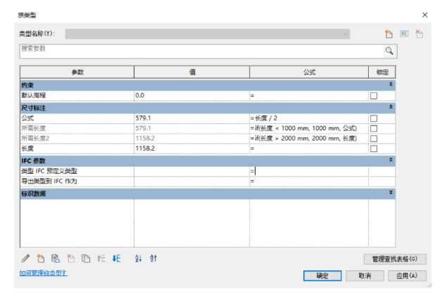Click the 锁定 column header
Image resolution: width=440 pixels, height=295 pixels.
[382, 72]
